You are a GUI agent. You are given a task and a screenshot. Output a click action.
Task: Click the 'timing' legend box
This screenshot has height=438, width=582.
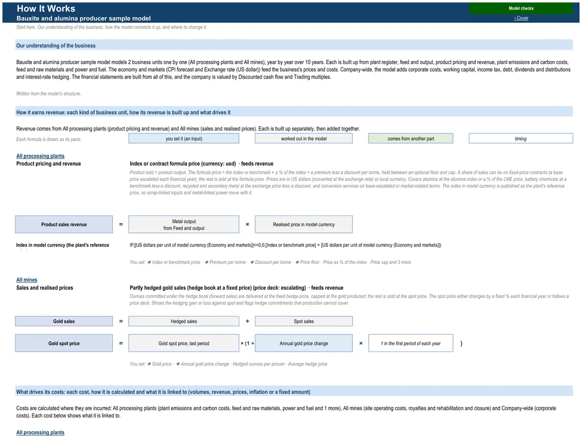[x=521, y=139]
